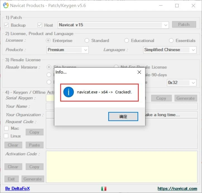Close the Patch/Keygen main window

[193, 6]
